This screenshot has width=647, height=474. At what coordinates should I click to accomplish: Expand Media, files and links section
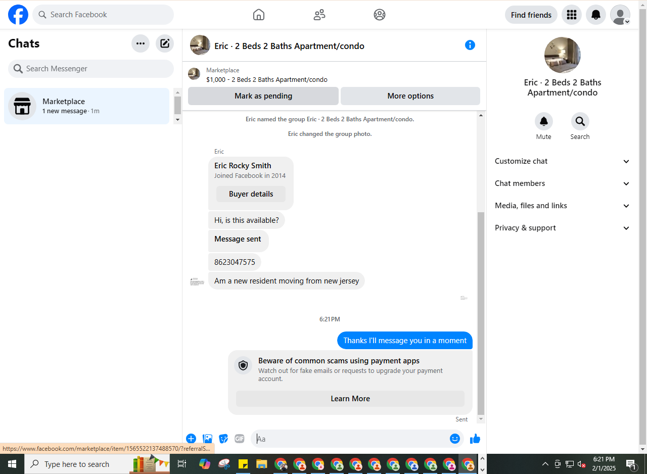point(563,206)
